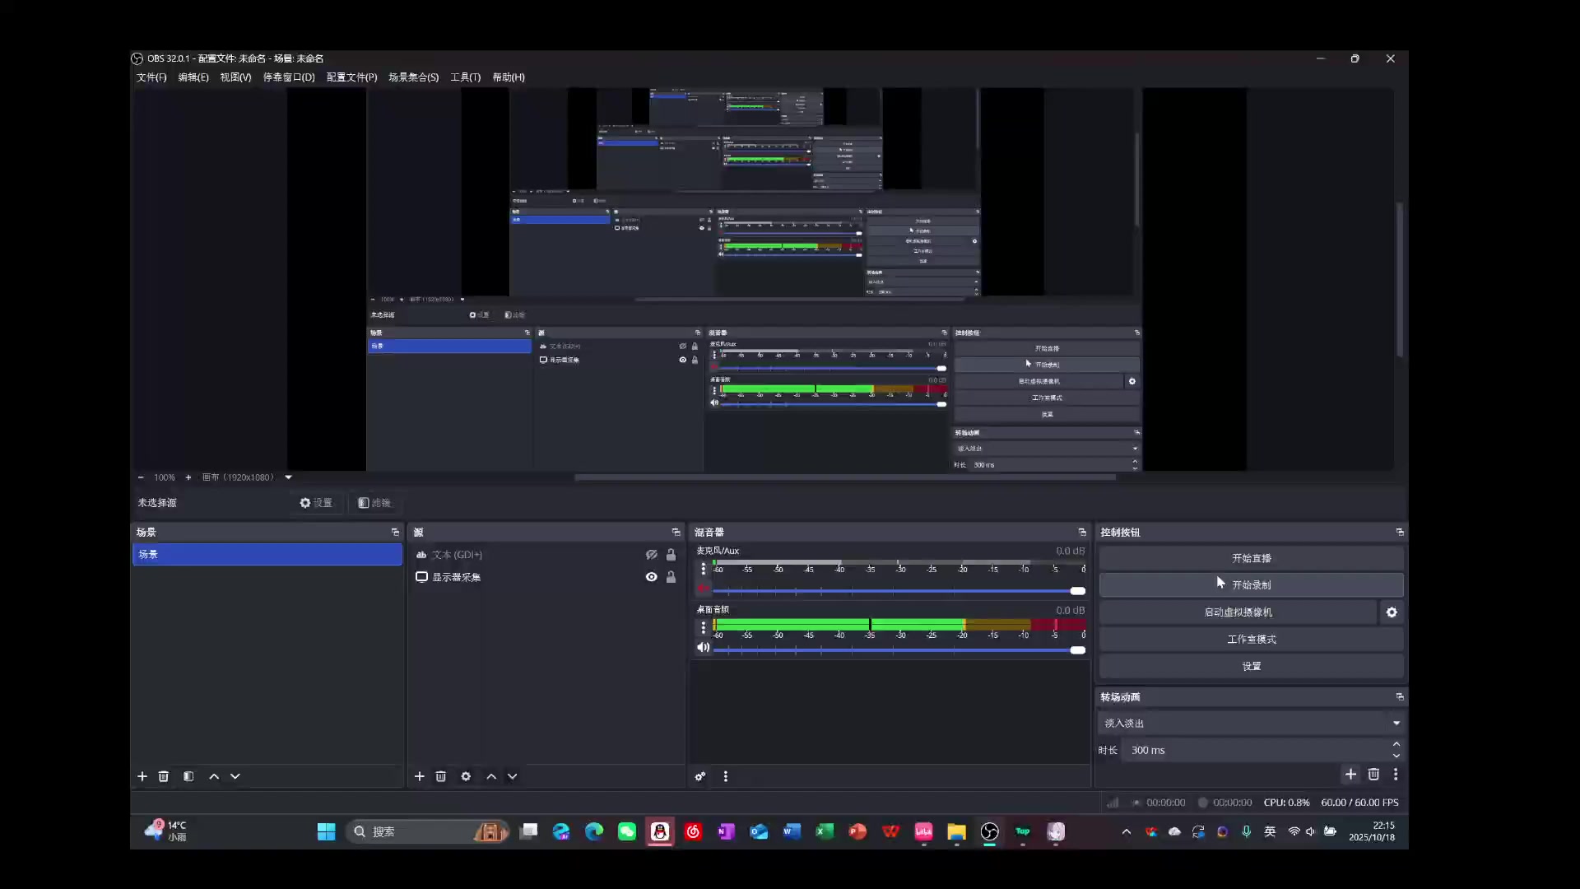Image resolution: width=1580 pixels, height=889 pixels.
Task: Open source properties gear in Sources toolbar
Action: (x=466, y=776)
